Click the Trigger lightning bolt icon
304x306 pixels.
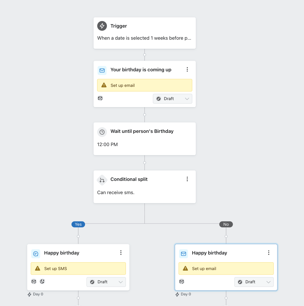tap(102, 26)
